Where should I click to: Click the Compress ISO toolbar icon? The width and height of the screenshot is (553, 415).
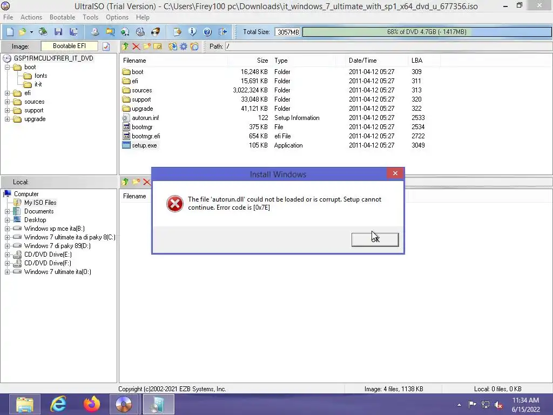pos(125,32)
